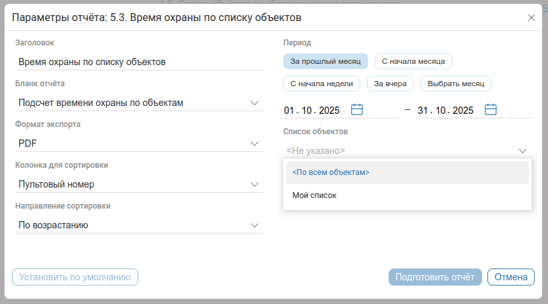Expand the 'Колонка для сортировки' dropdown
This screenshot has width=548, height=304.
(255, 184)
